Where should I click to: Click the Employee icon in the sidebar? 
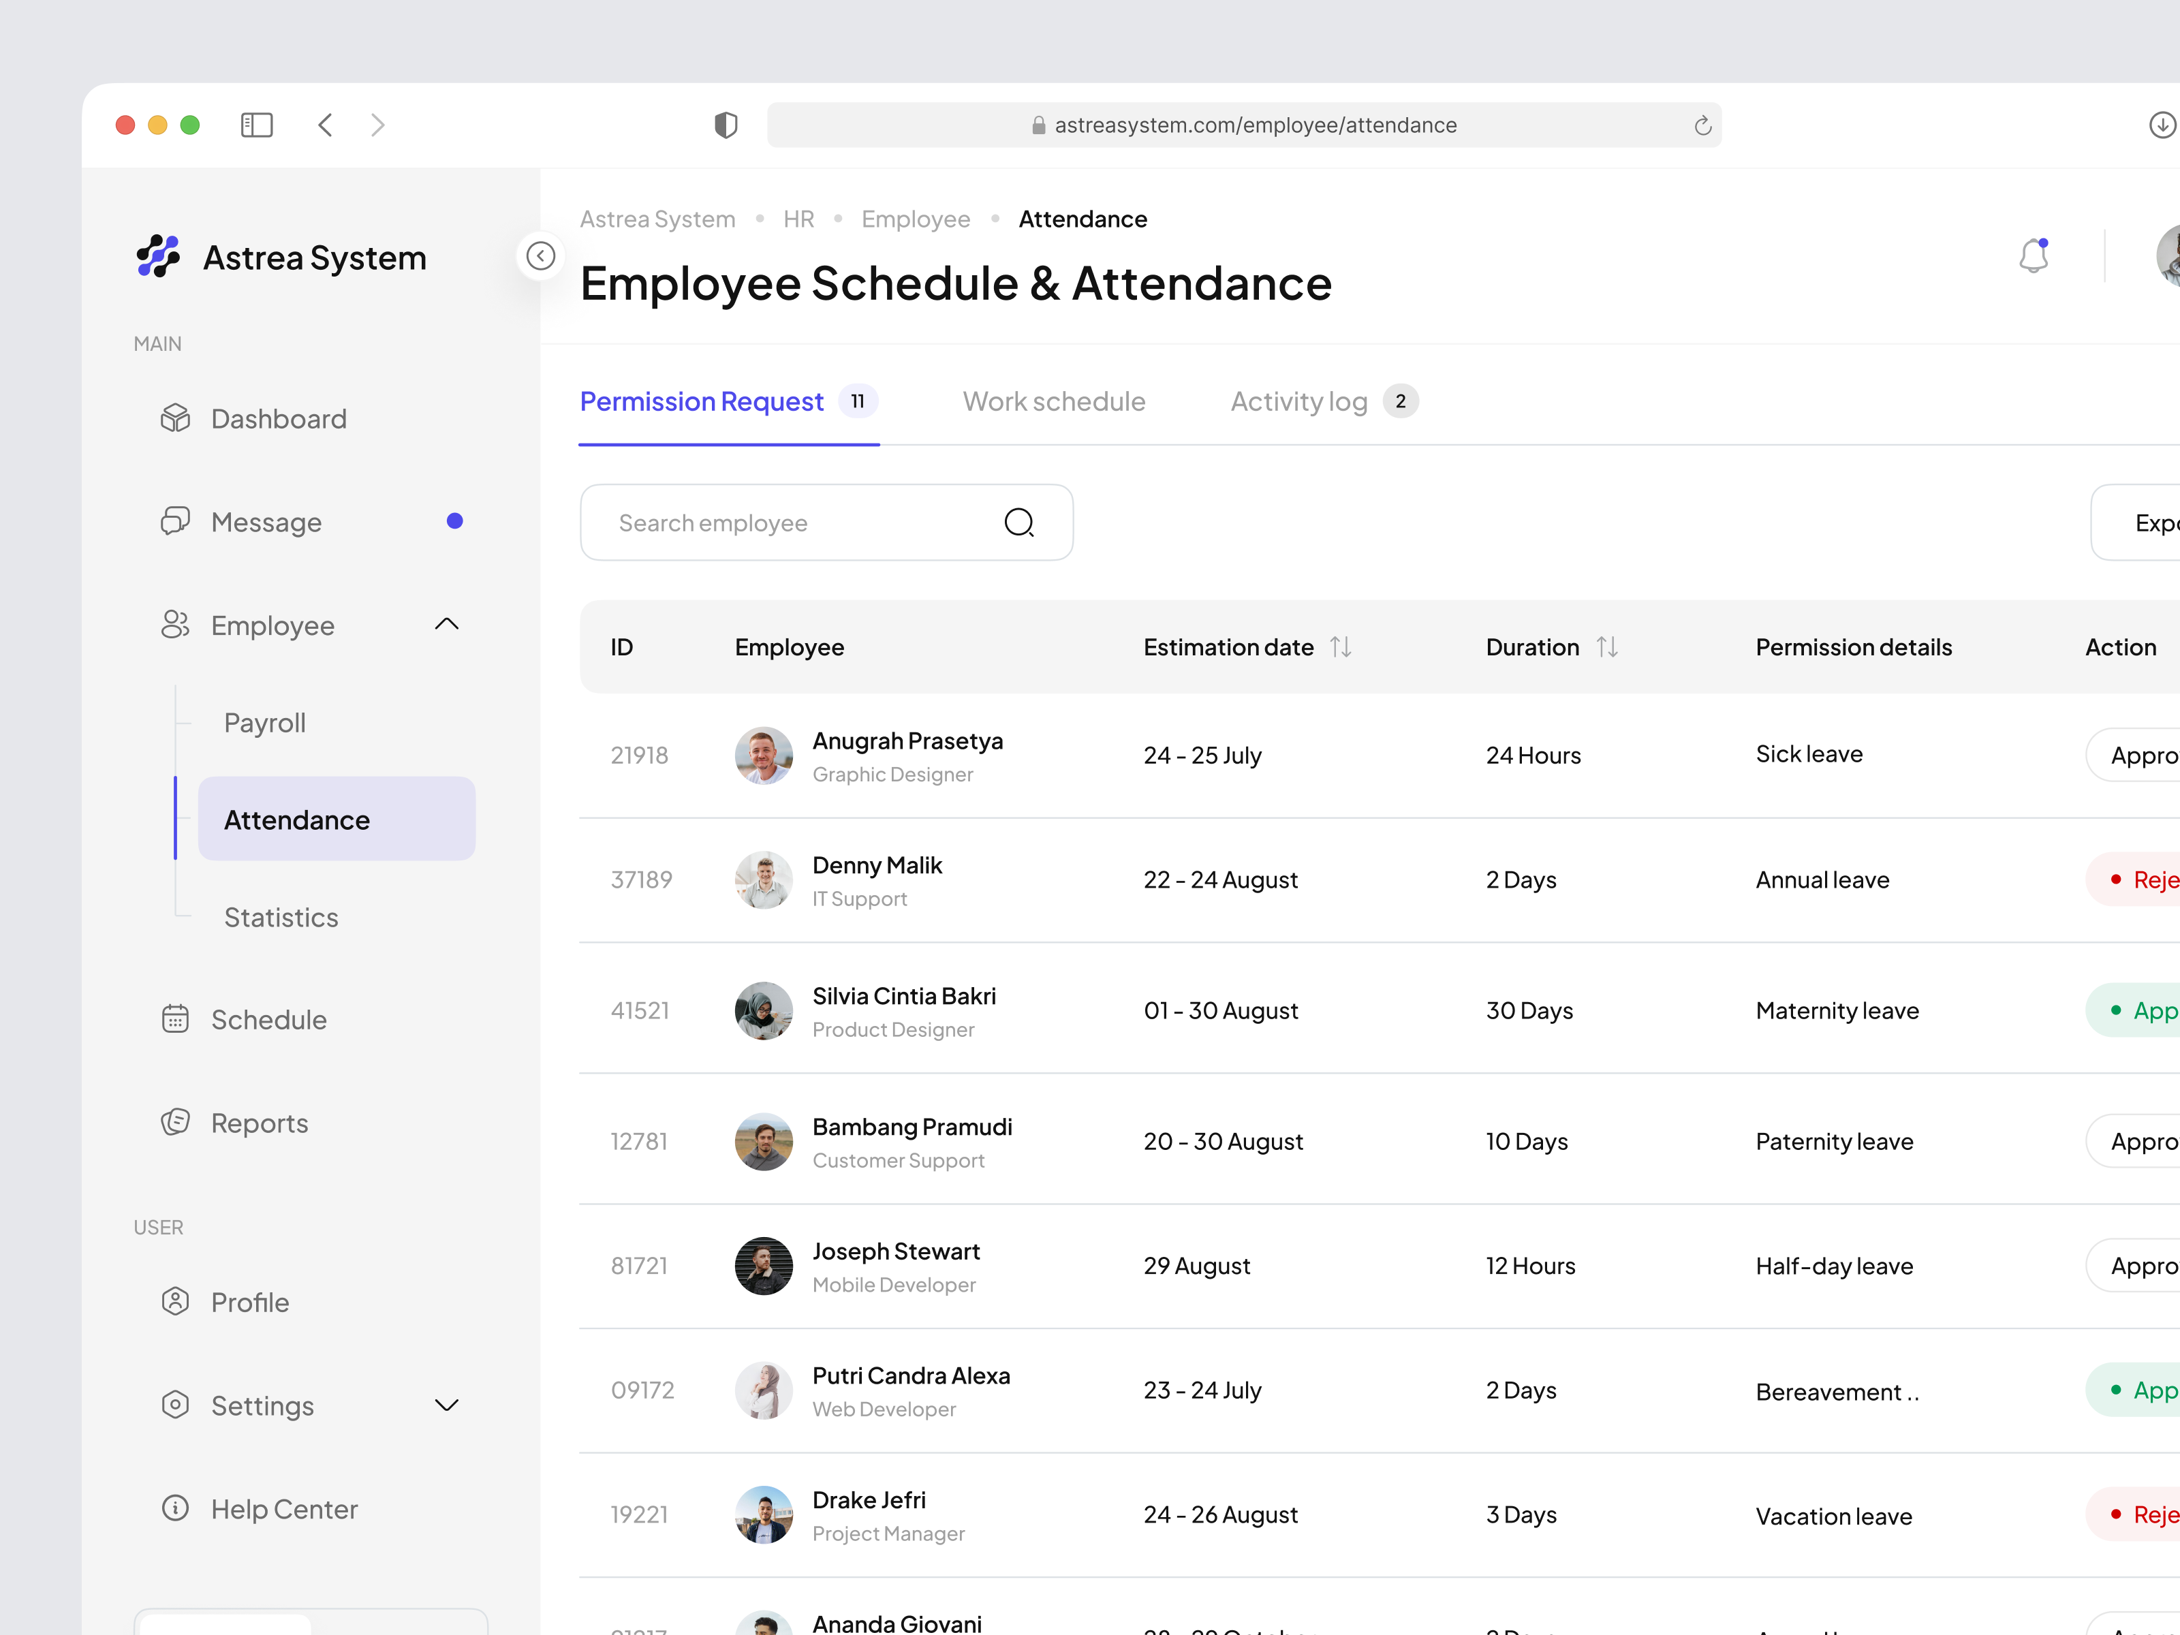click(176, 625)
